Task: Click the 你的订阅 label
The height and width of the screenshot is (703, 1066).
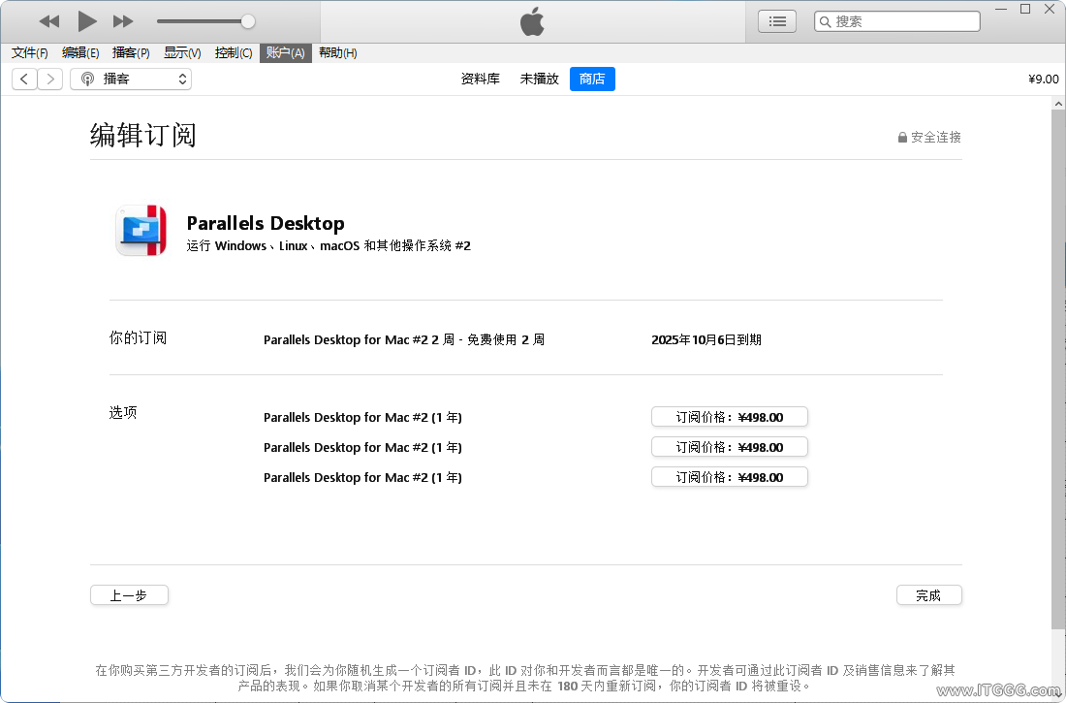Action: click(138, 337)
